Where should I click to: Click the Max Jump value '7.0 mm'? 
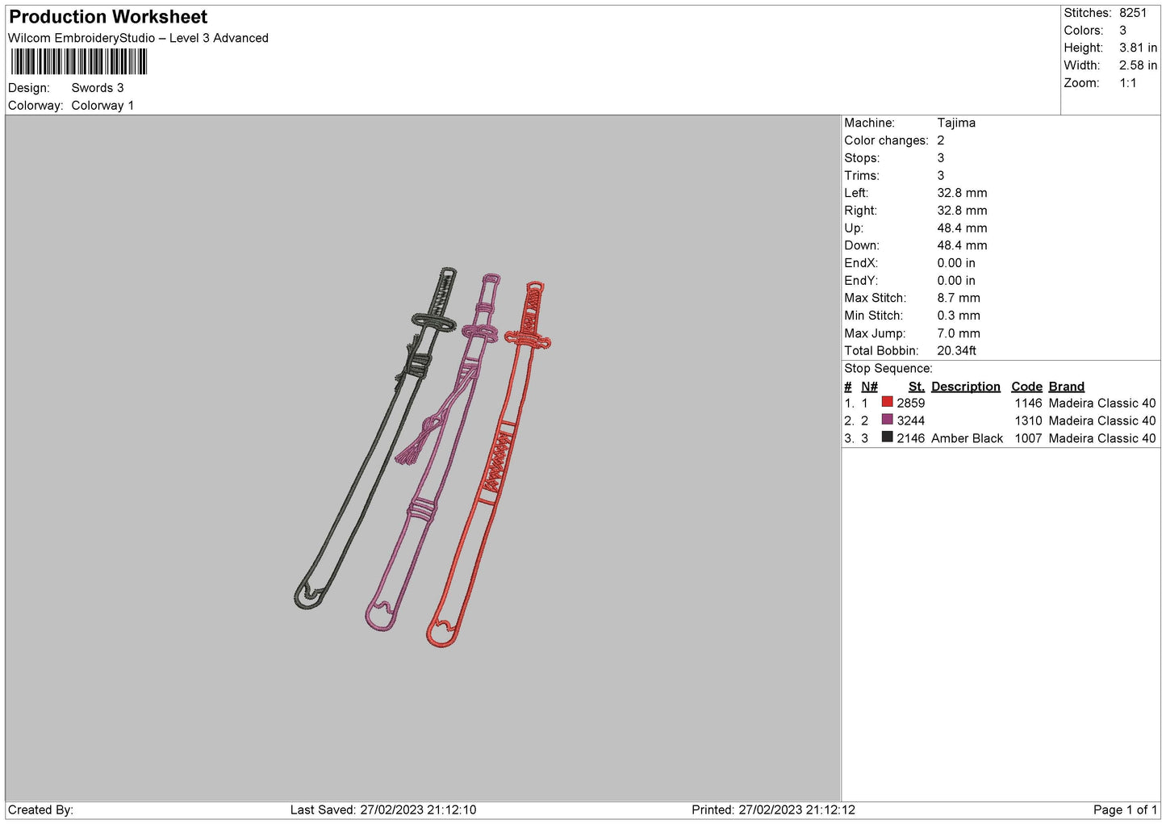[959, 333]
